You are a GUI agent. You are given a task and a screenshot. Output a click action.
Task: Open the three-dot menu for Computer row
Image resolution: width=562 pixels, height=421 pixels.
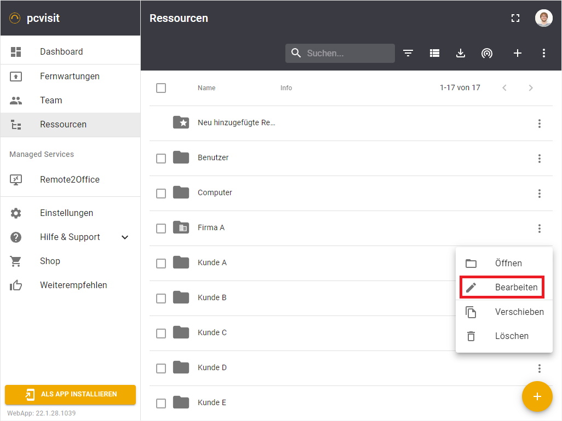pyautogui.click(x=540, y=194)
